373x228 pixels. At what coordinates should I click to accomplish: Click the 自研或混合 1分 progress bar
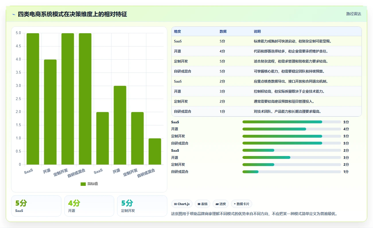[292, 172]
